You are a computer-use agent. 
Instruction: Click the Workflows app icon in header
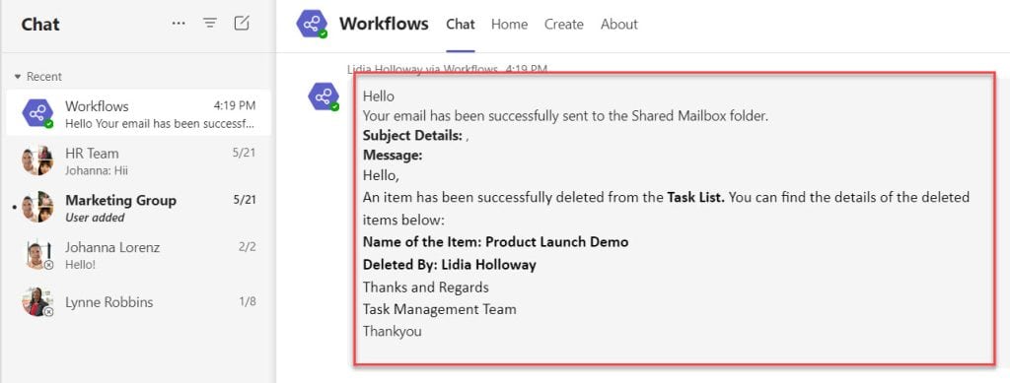[x=313, y=25]
